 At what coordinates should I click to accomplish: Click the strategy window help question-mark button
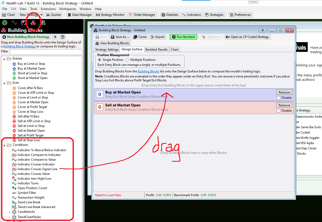(x=262, y=30)
